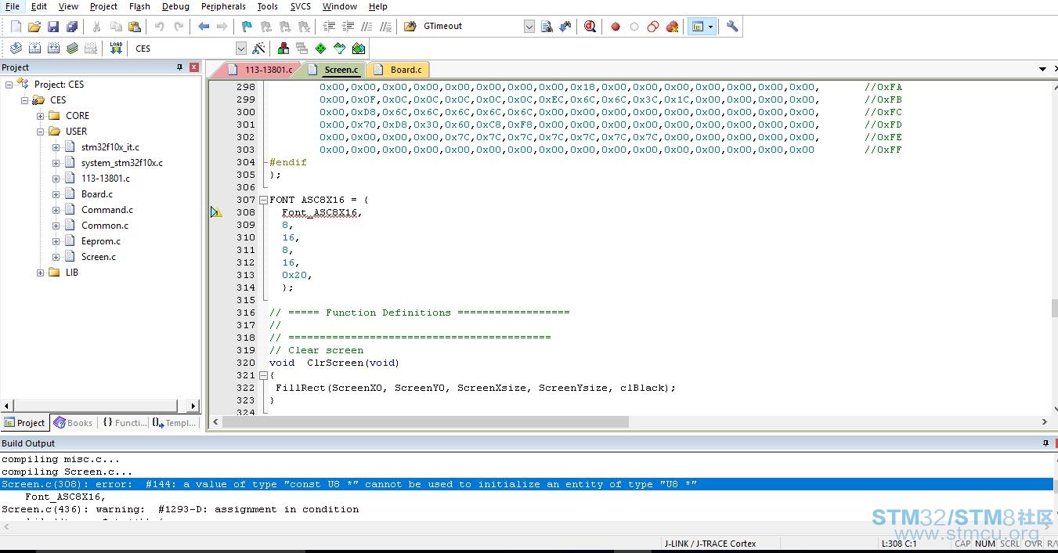
Task: Open Find in Files with the binoculars folder icon
Action: pos(410,27)
